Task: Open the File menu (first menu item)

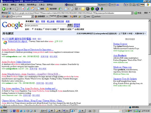Action: [x=6, y=5]
